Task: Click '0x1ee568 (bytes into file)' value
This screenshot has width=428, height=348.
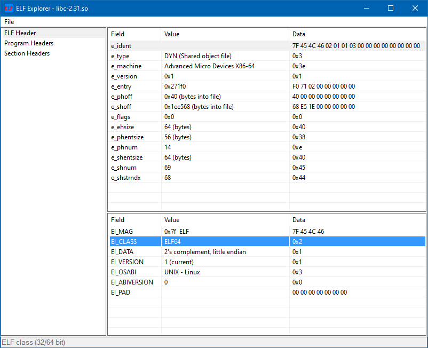Action: tap(199, 107)
